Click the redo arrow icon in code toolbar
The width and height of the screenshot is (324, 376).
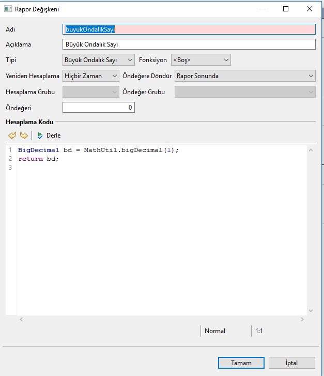pyautogui.click(x=23, y=136)
